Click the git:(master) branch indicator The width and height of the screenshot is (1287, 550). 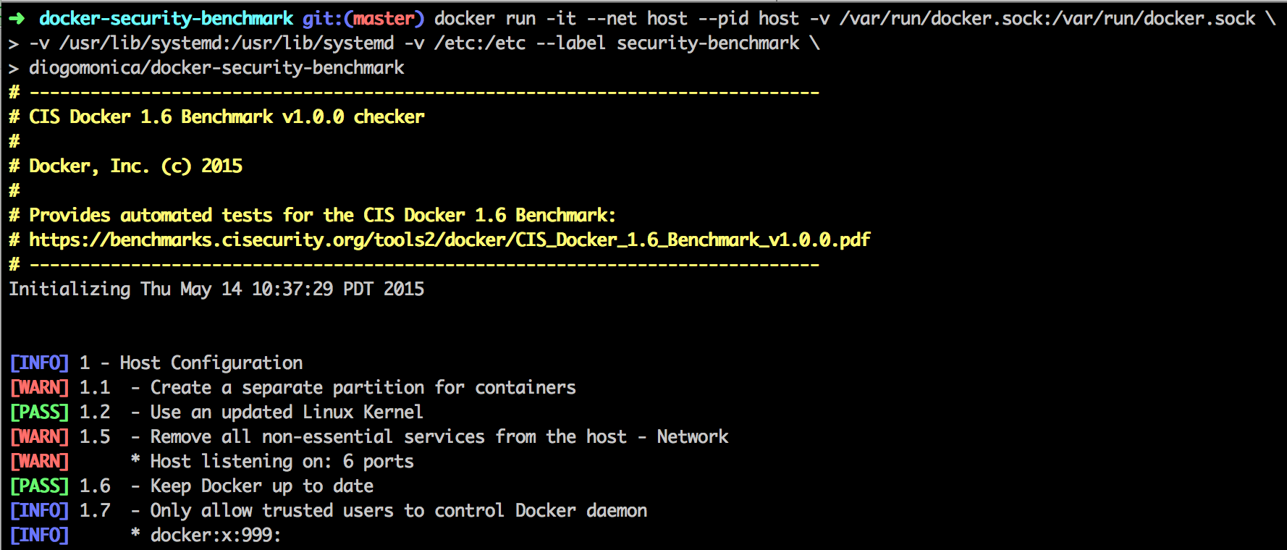[x=363, y=19]
